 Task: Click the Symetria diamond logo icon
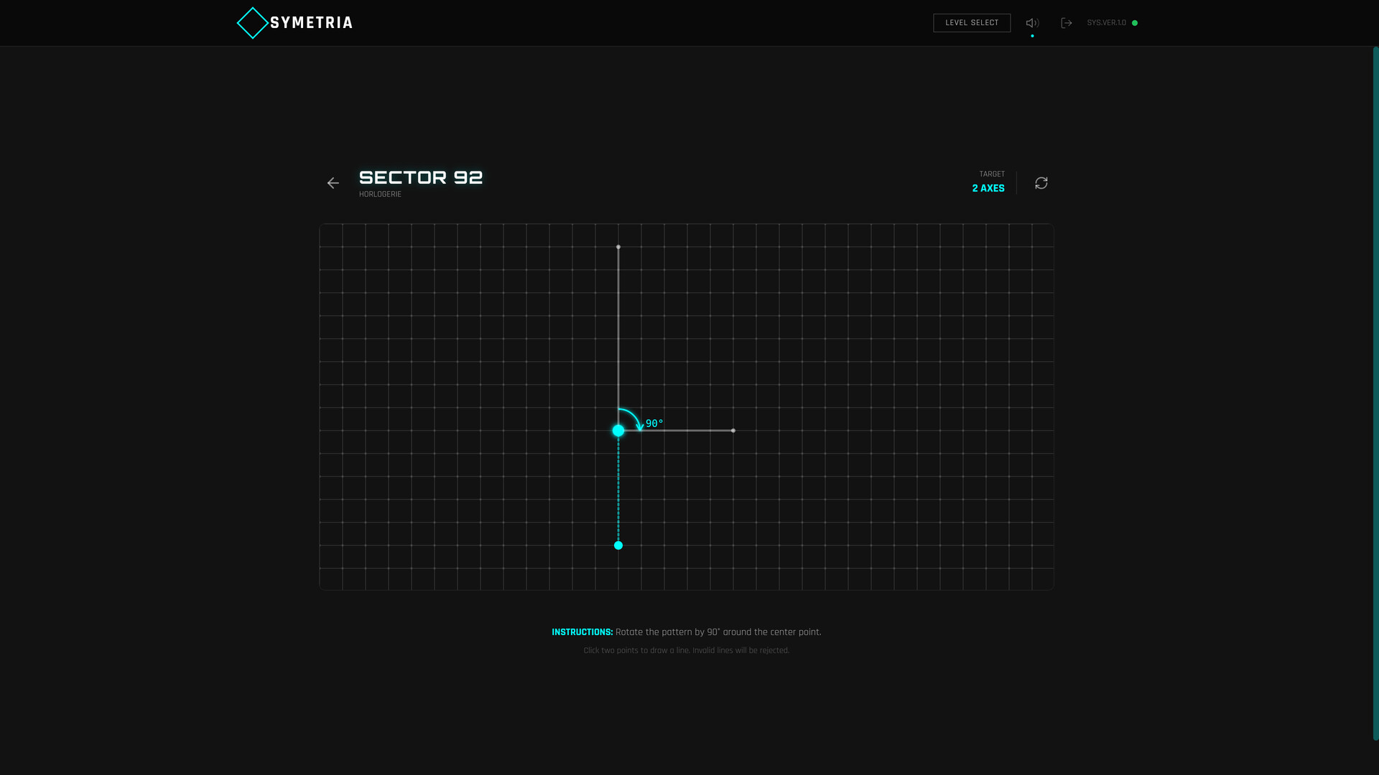coord(252,23)
